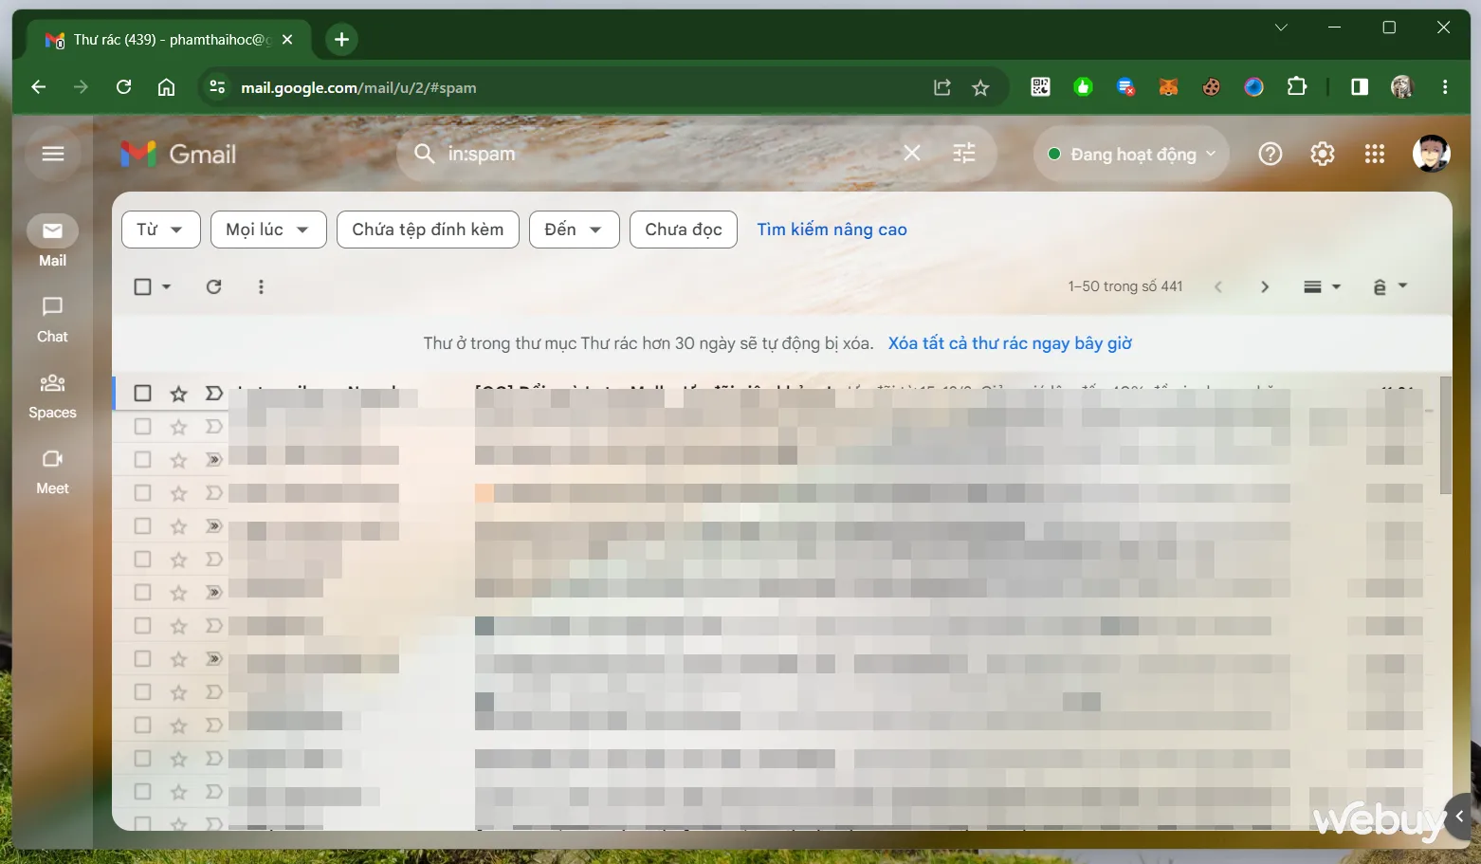
Task: Tick the checkbox on first spam email
Action: (x=143, y=393)
